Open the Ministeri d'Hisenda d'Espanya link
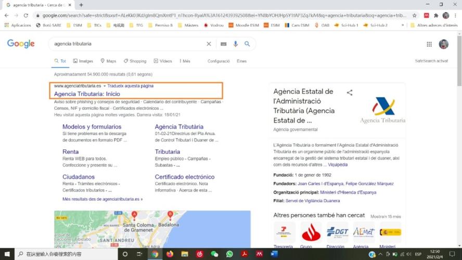The height and width of the screenshot is (260, 462). (x=348, y=192)
